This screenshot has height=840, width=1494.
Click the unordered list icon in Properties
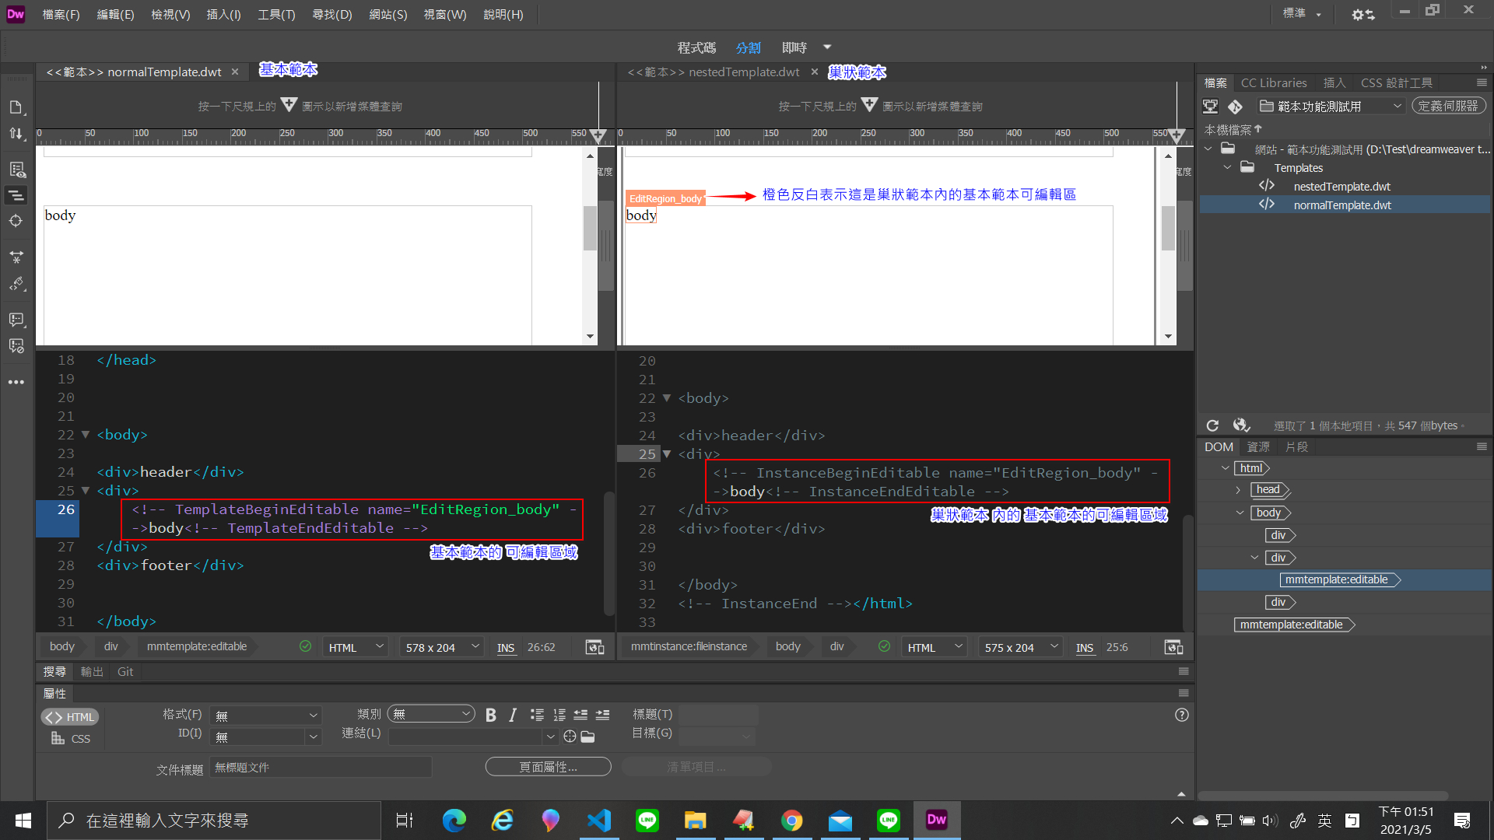537,715
